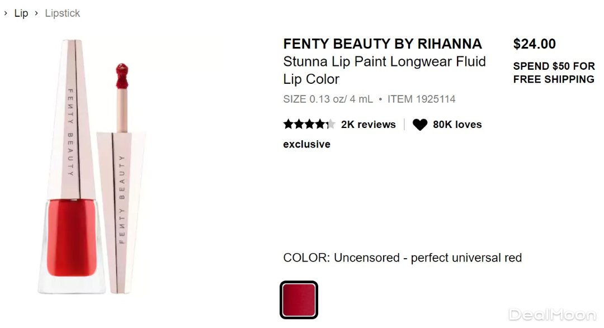Open the 2K reviews link
The height and width of the screenshot is (328, 604).
[368, 125]
